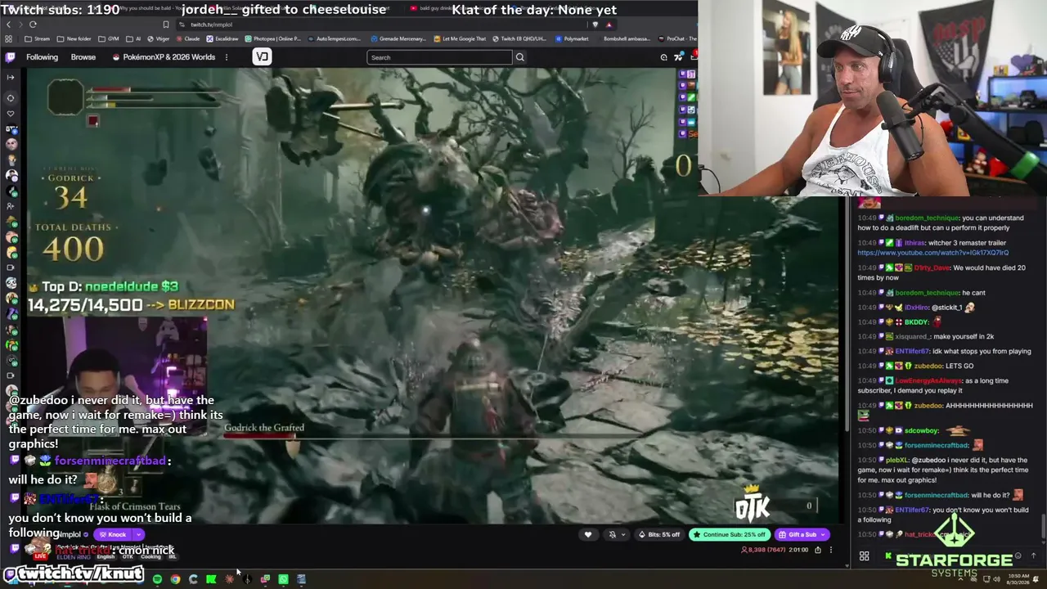Open Kick app from the taskbar
The width and height of the screenshot is (1047, 589).
211,579
